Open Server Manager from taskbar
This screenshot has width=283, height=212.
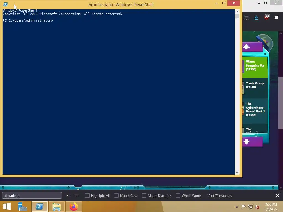pyautogui.click(x=22, y=206)
